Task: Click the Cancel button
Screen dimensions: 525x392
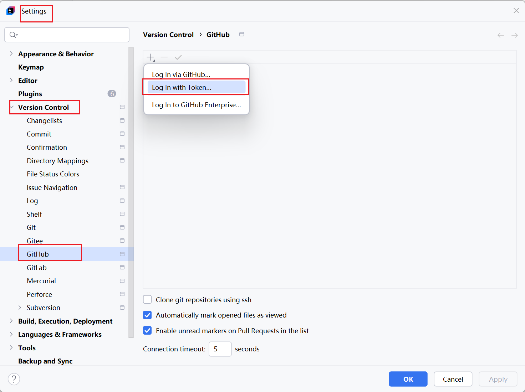Action: pyautogui.click(x=453, y=379)
